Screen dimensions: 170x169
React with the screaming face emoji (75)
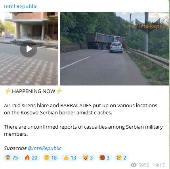[11, 158]
